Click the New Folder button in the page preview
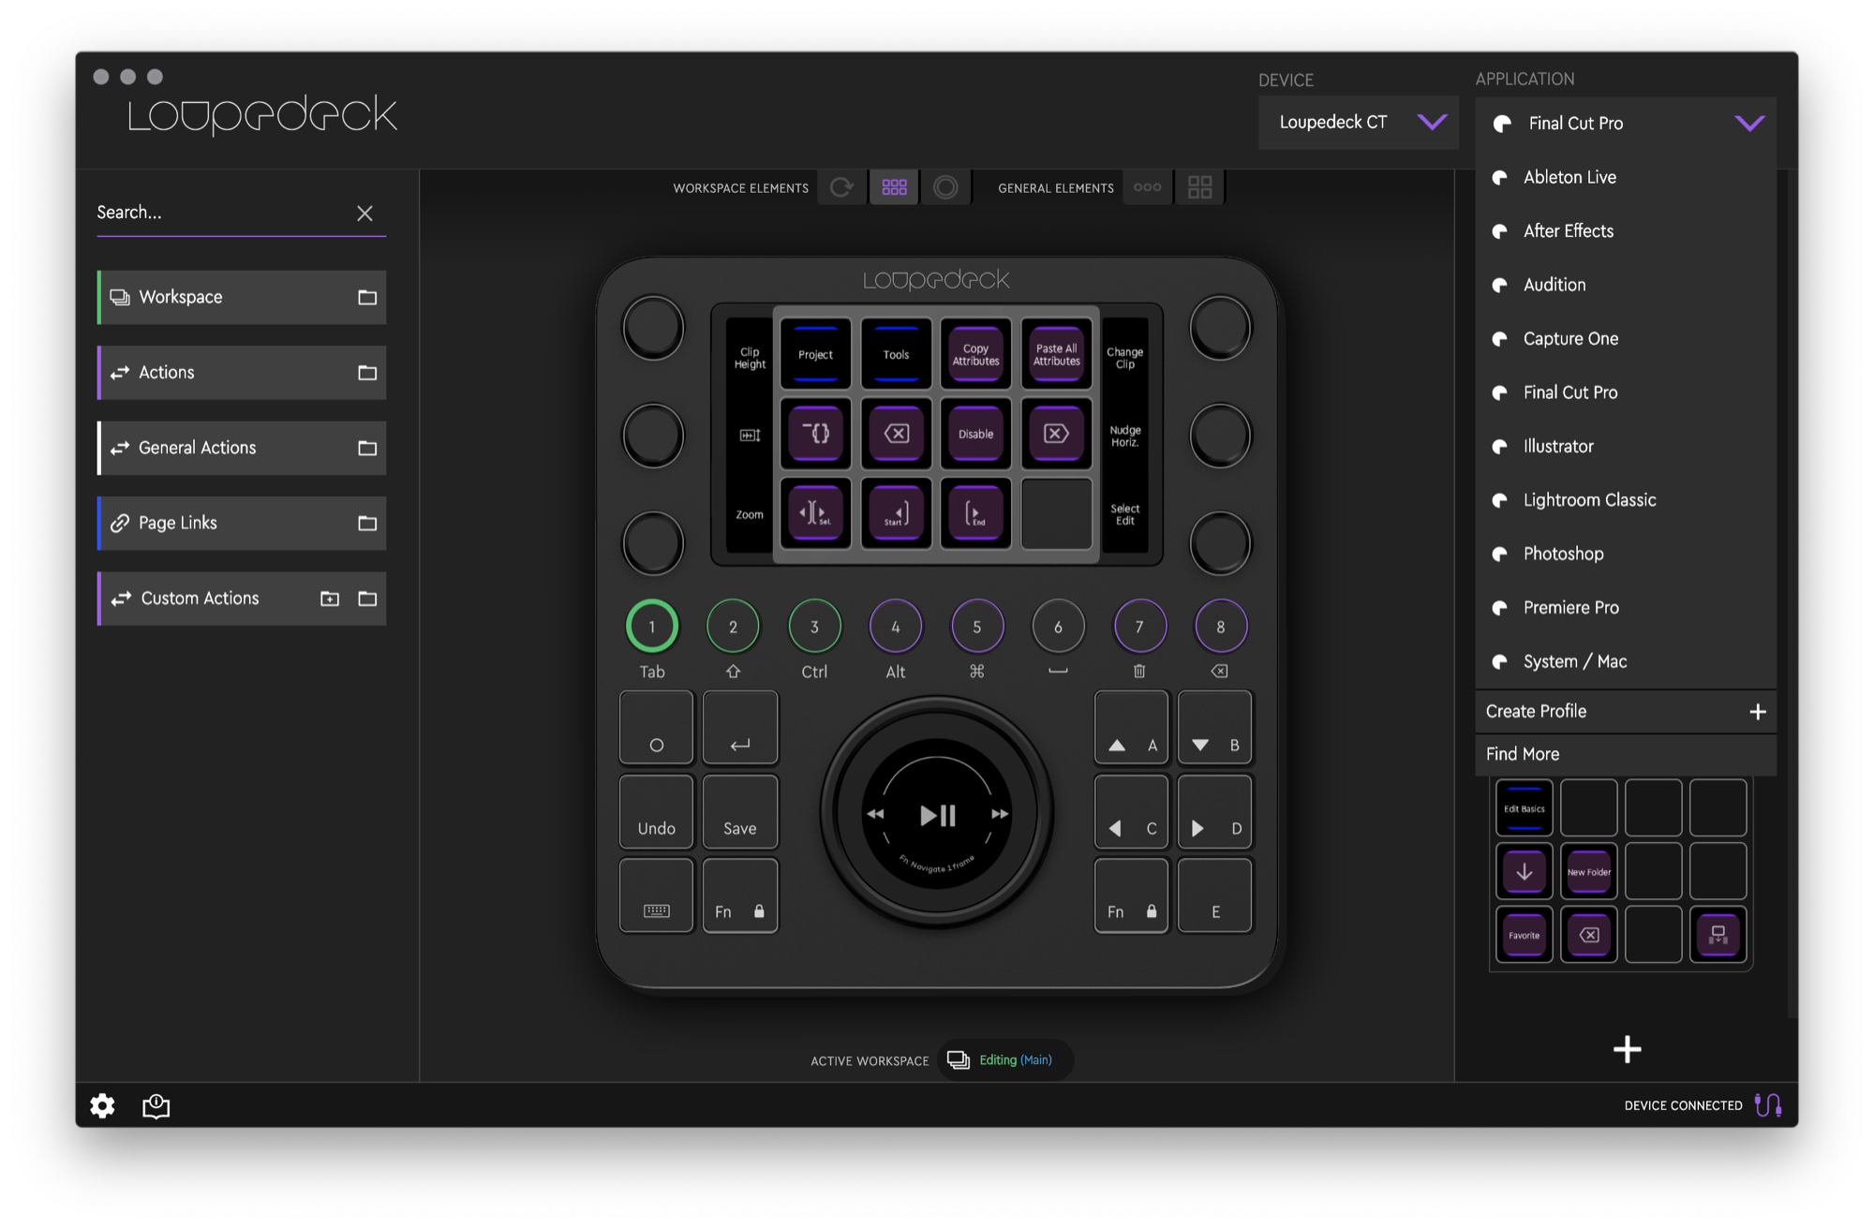 coord(1588,871)
